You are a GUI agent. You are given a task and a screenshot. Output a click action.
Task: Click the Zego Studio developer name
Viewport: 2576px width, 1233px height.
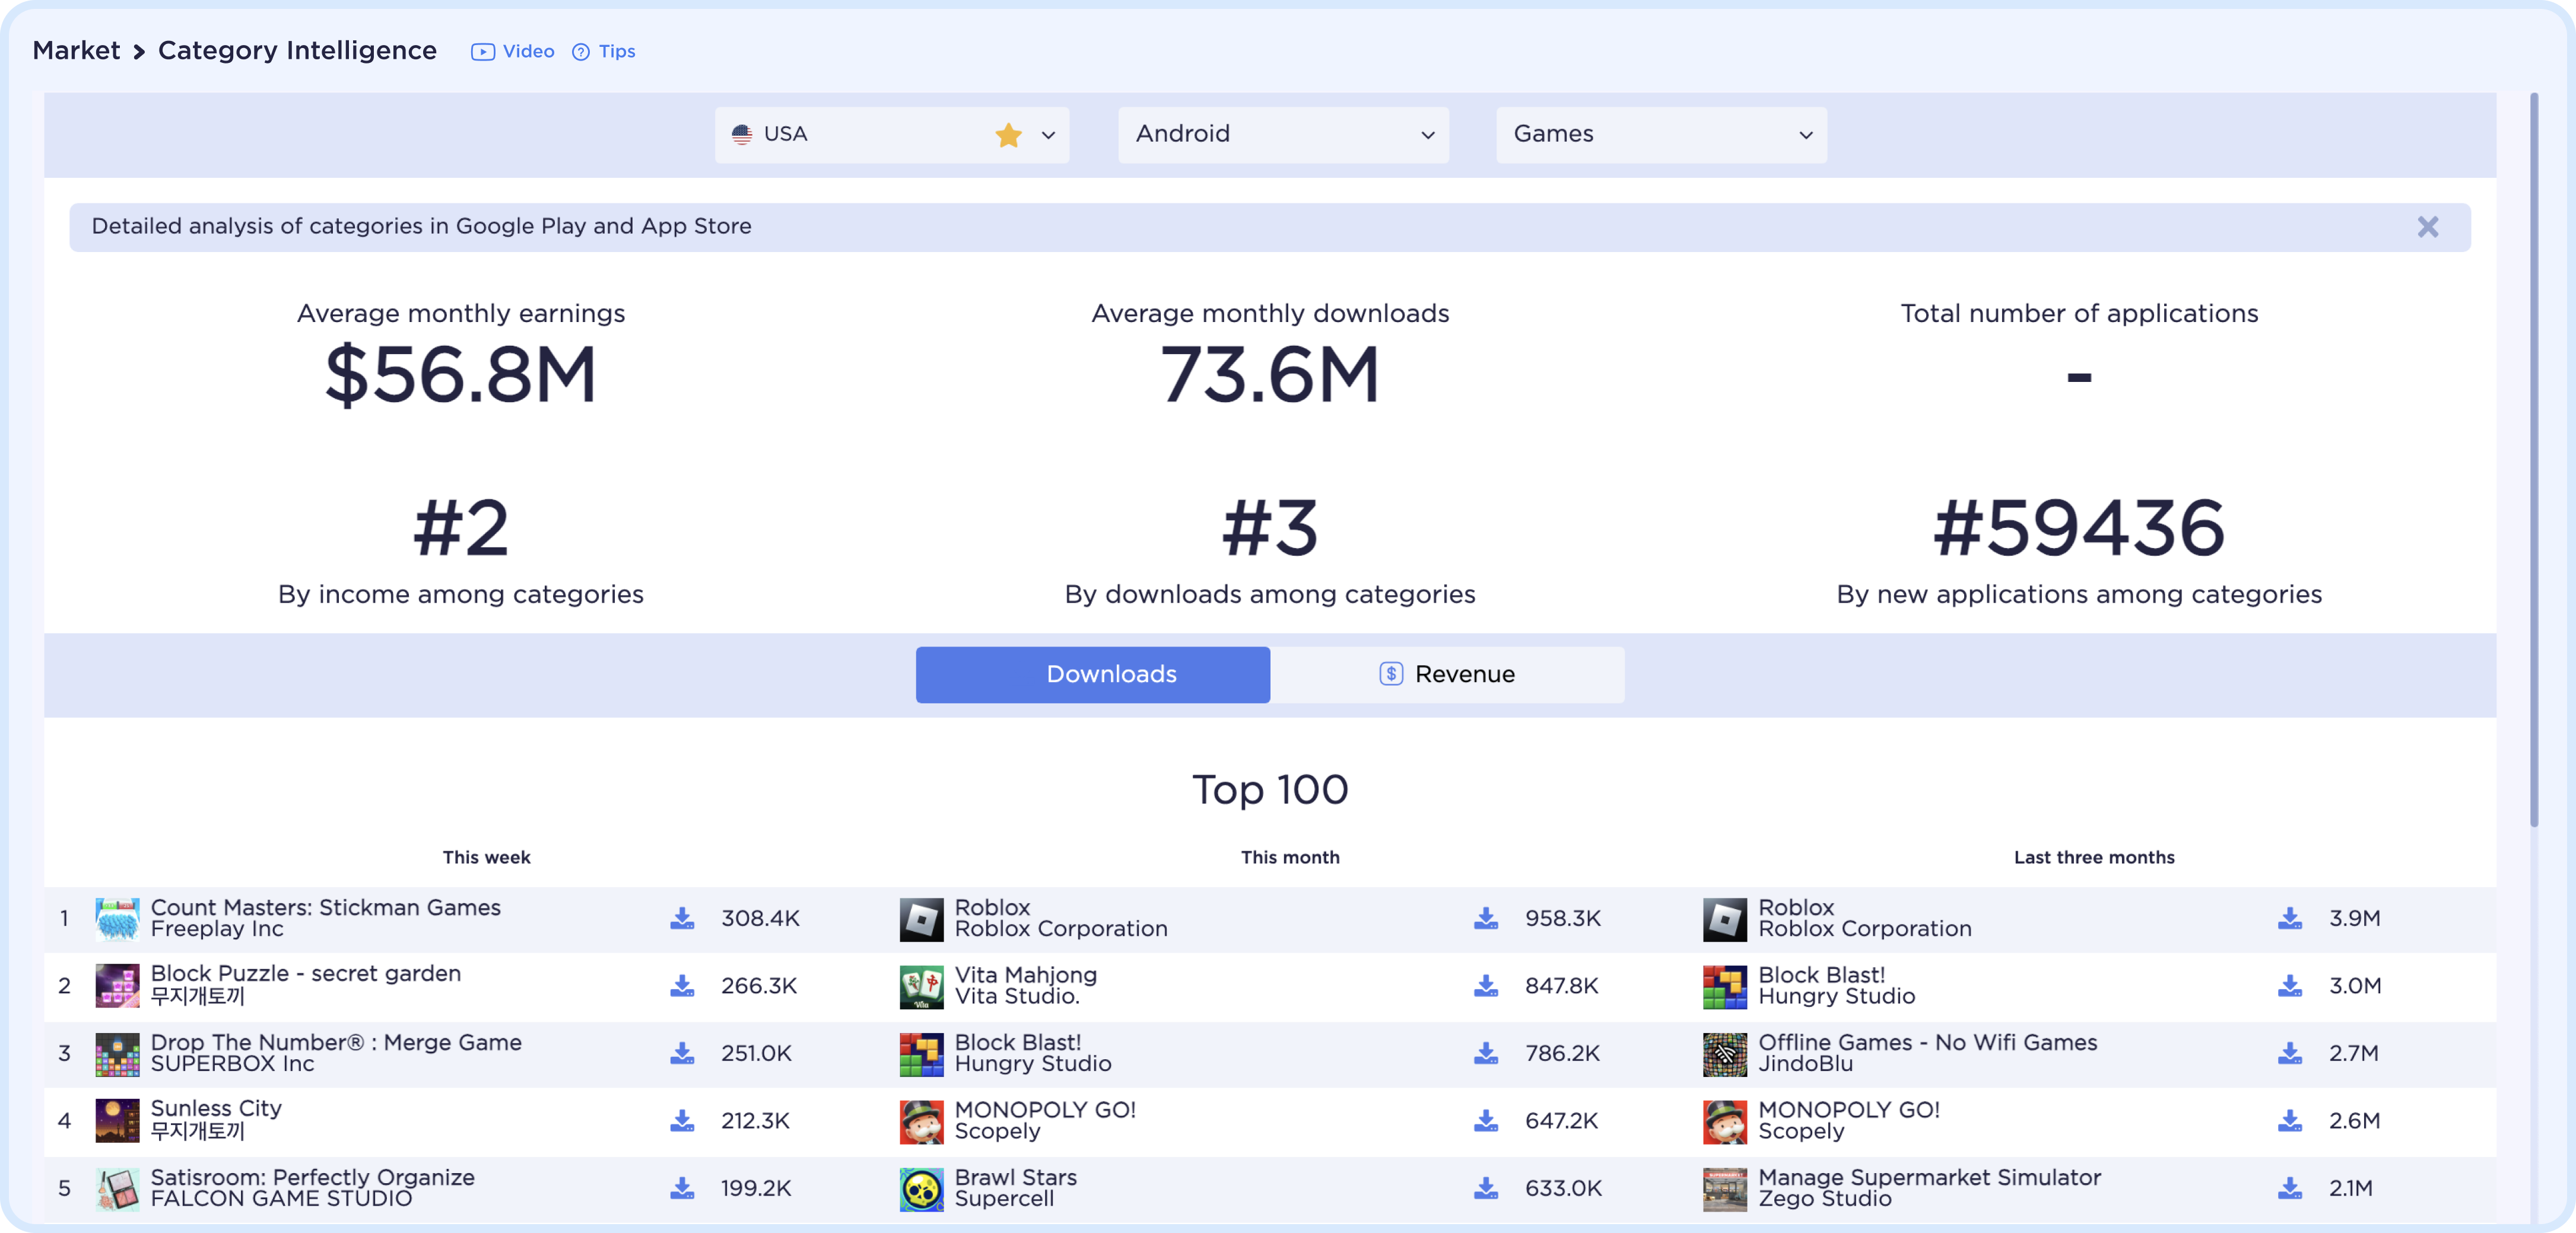point(1825,1199)
